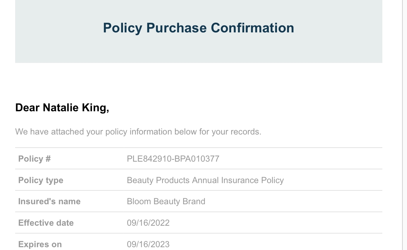Click the word "Policy" in the main heading

pos(122,28)
